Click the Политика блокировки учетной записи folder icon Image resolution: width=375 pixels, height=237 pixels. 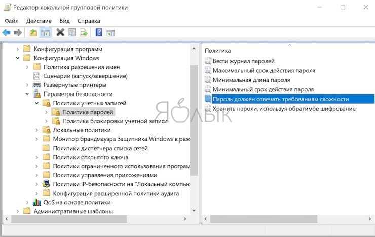pos(56,121)
